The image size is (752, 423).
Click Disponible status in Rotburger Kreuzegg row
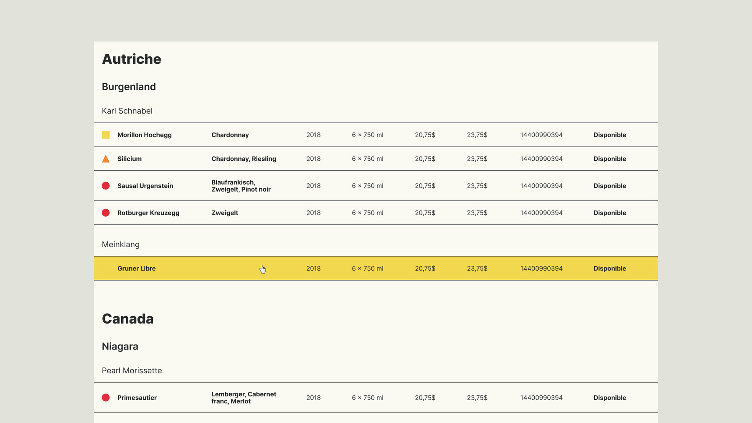610,213
